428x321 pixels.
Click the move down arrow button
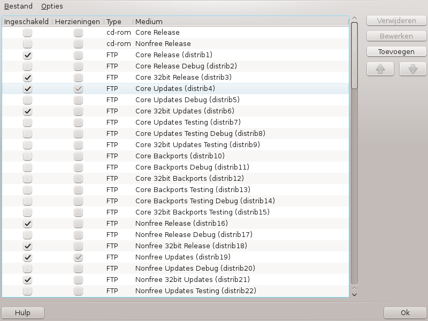click(x=412, y=69)
